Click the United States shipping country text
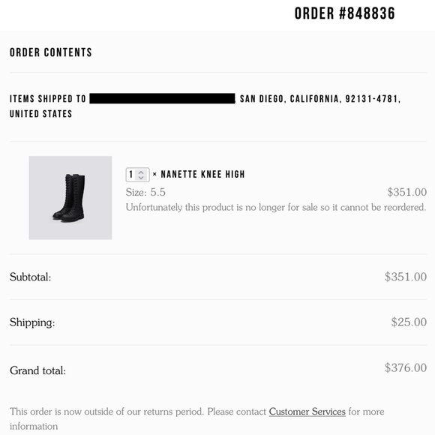Image resolution: width=435 pixels, height=435 pixels. [40, 114]
